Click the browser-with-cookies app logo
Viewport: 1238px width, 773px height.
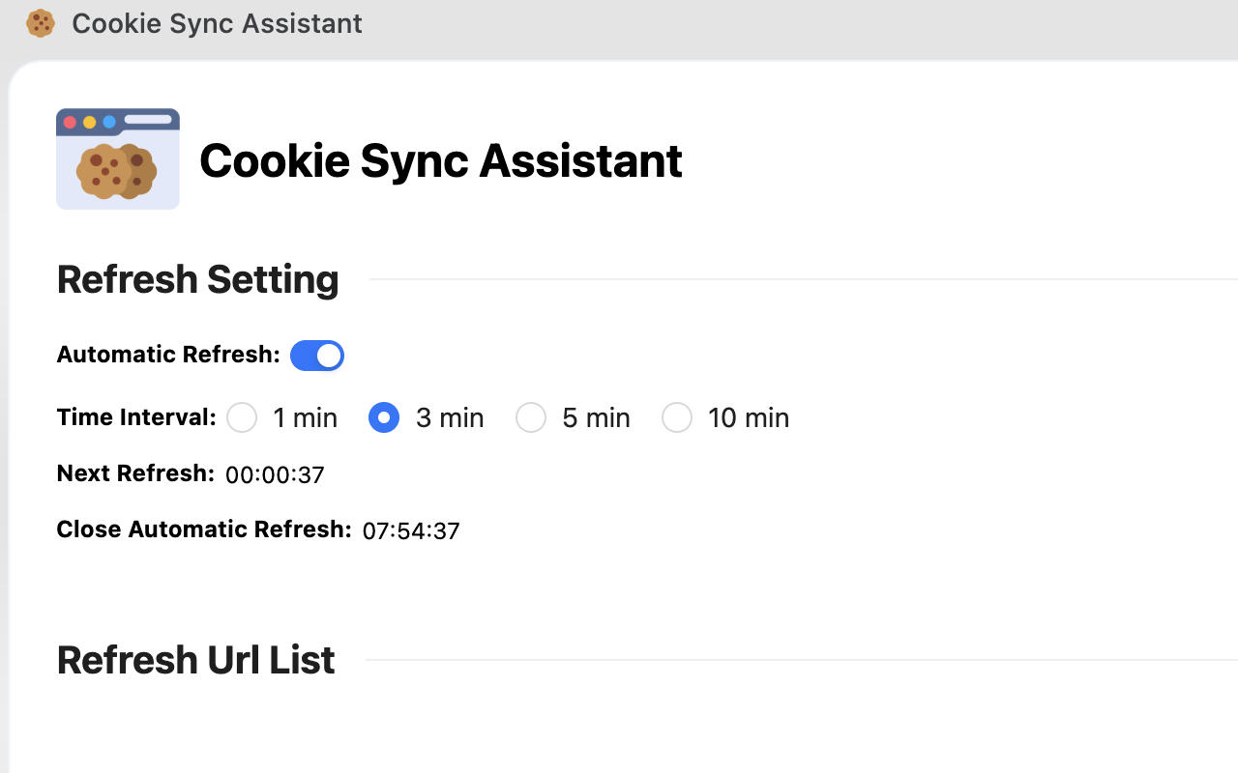[x=117, y=158]
